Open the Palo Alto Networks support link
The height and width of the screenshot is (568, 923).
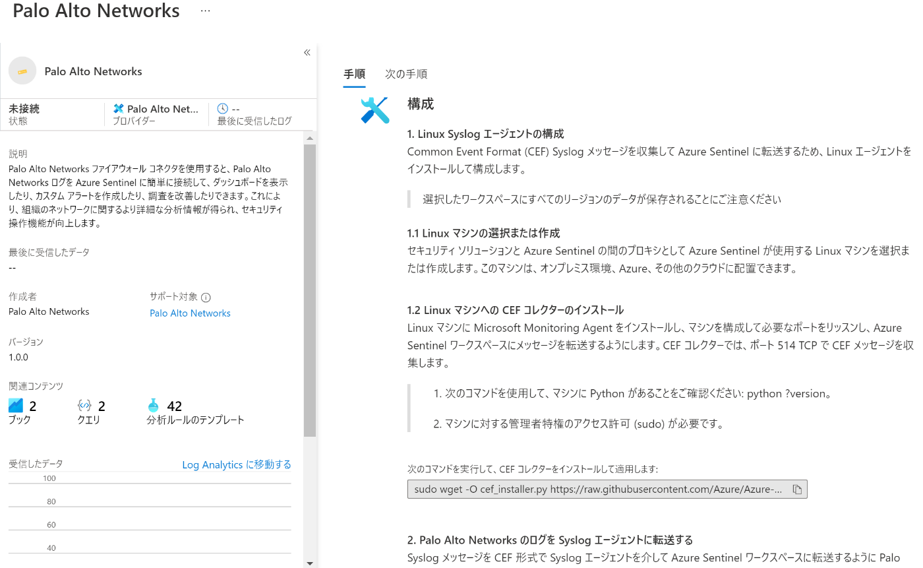[x=190, y=313]
